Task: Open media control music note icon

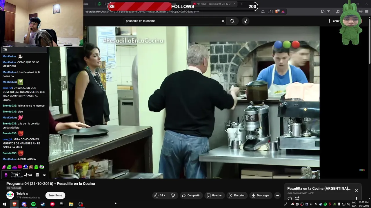Action: (338, 12)
